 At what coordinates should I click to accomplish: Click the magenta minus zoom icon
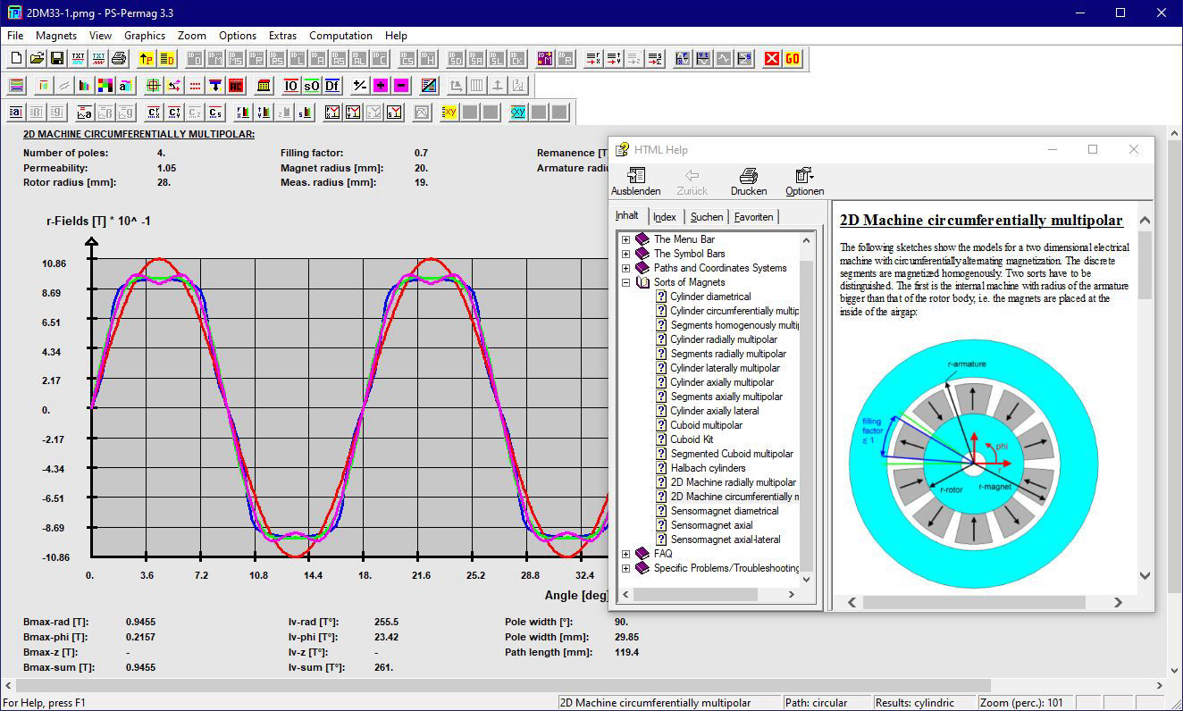[x=401, y=86]
